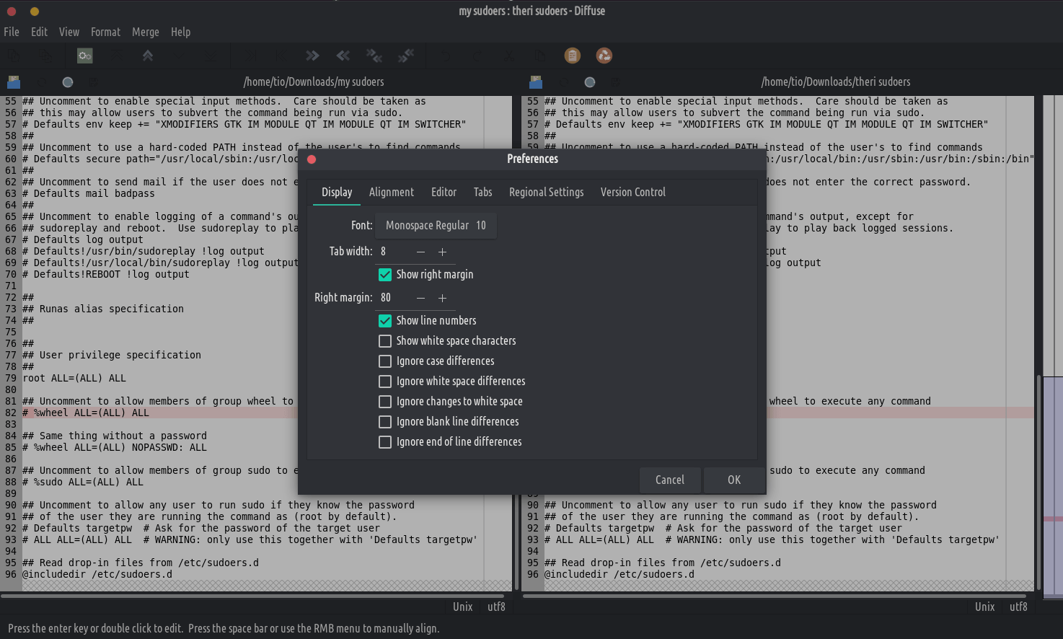This screenshot has height=639, width=1063.
Task: Tick Ignore blank line differences checkbox
Action: click(385, 422)
